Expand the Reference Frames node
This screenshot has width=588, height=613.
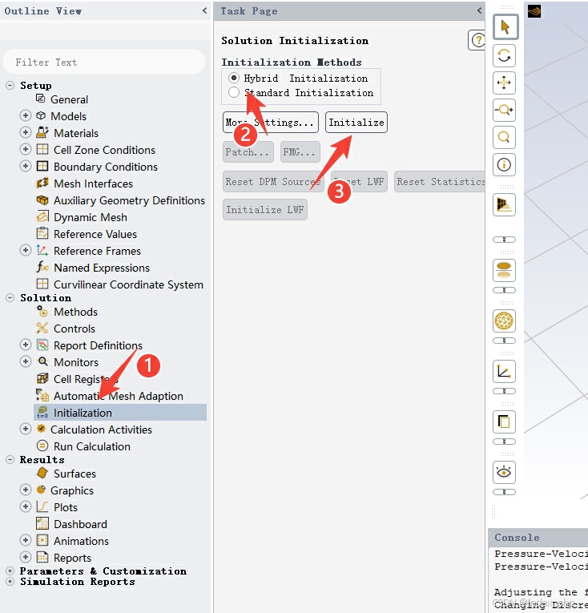click(26, 250)
